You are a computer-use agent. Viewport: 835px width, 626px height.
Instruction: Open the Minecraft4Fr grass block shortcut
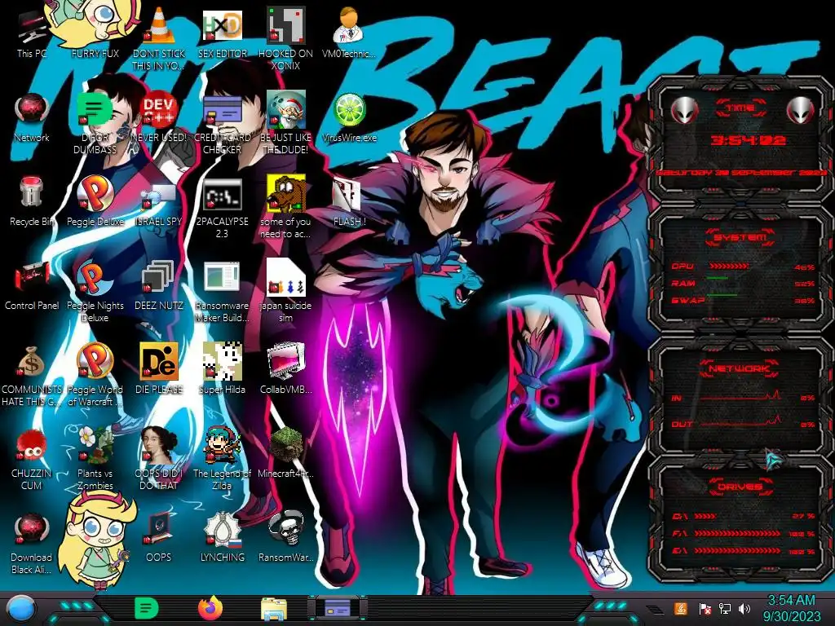pyautogui.click(x=286, y=452)
